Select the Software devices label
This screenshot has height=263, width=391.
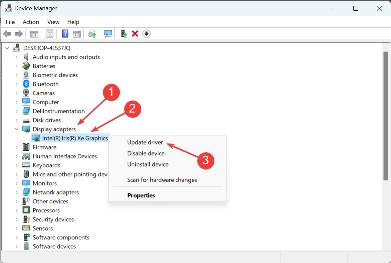coord(54,246)
